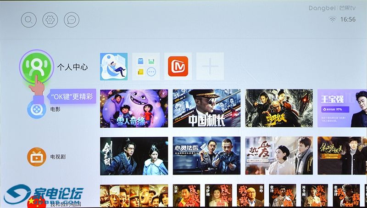Image resolution: width=367 pixels, height=208 pixels.
Task: Open the 张译 character poster
Action: [282, 196]
